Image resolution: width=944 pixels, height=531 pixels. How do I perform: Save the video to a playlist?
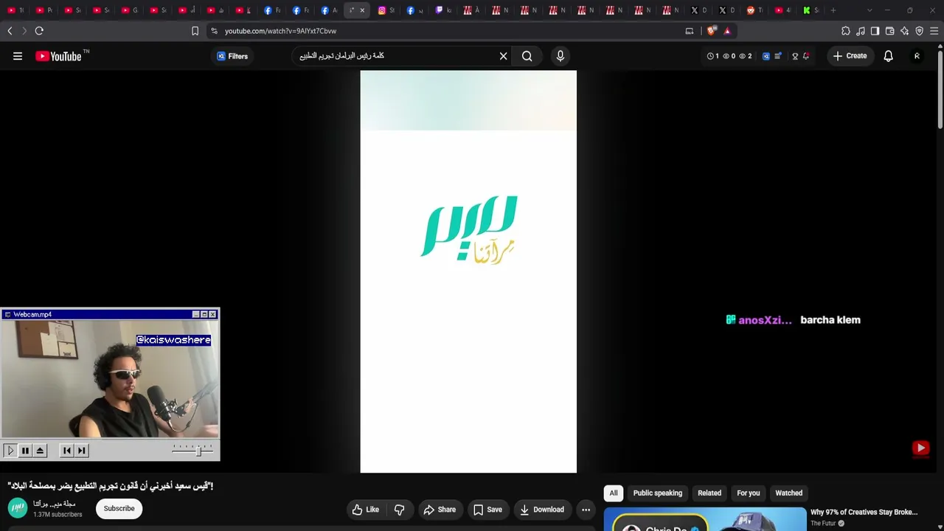coord(487,510)
